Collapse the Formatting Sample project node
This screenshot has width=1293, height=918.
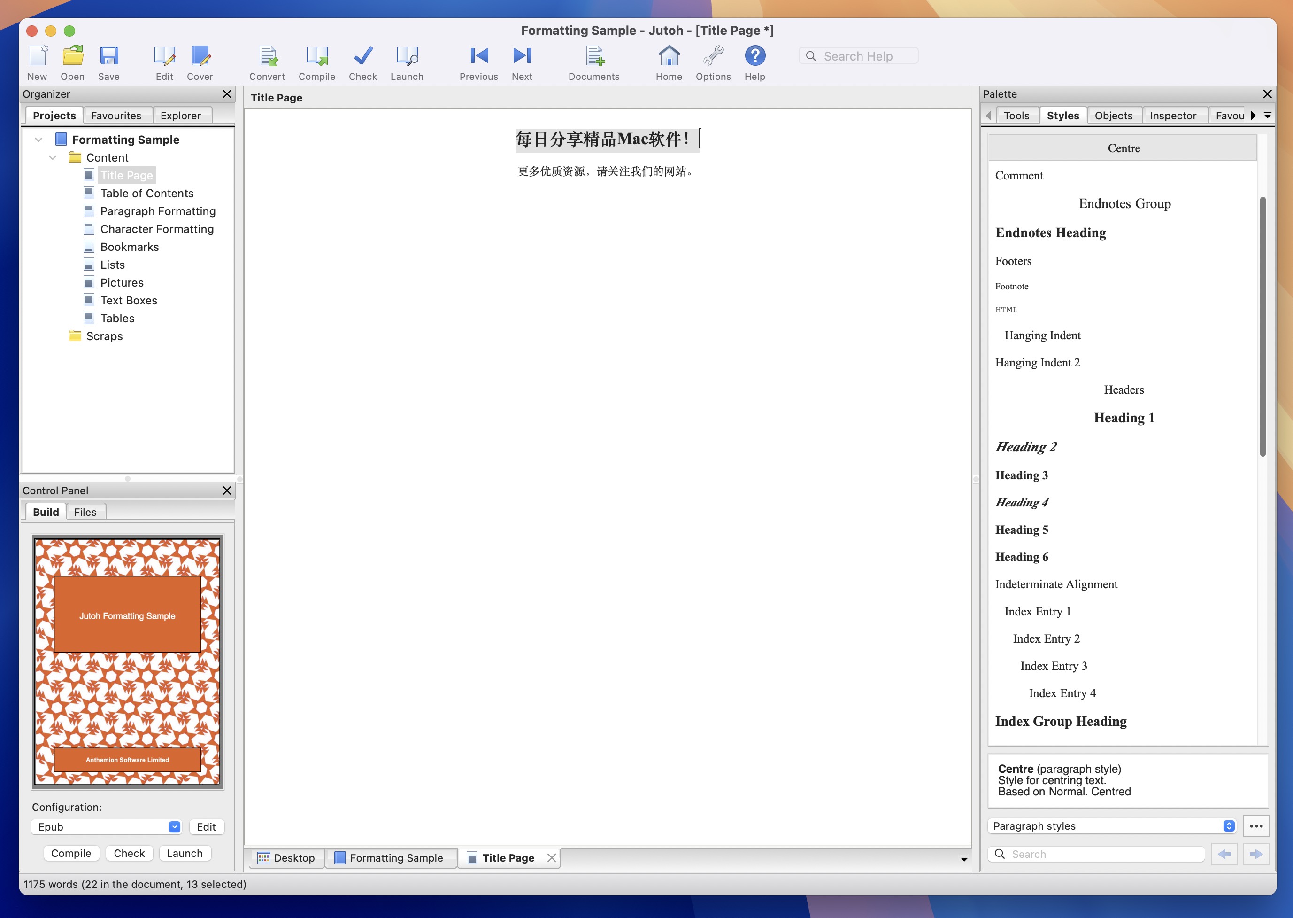tap(38, 140)
